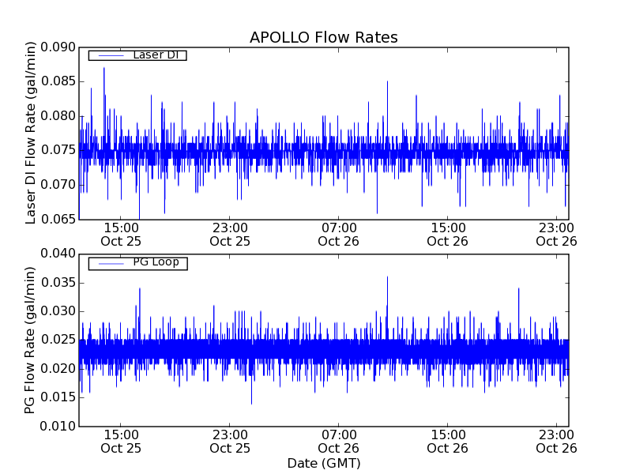The width and height of the screenshot is (632, 474).
Task: Click the highest peak in the PG Loop plot
Action: [387, 277]
